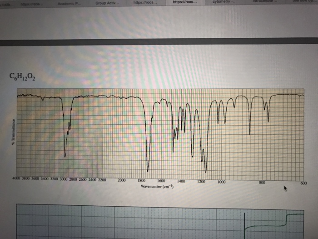Click the 1200 wavenumber axis value

(201, 182)
